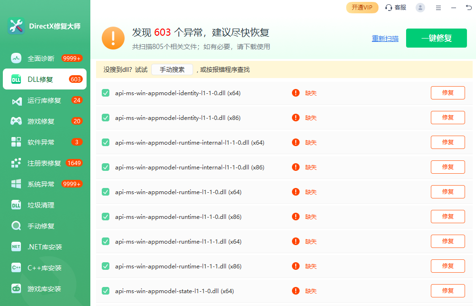Image resolution: width=476 pixels, height=306 pixels.
Task: Open the C++库安装 section
Action: click(x=44, y=268)
